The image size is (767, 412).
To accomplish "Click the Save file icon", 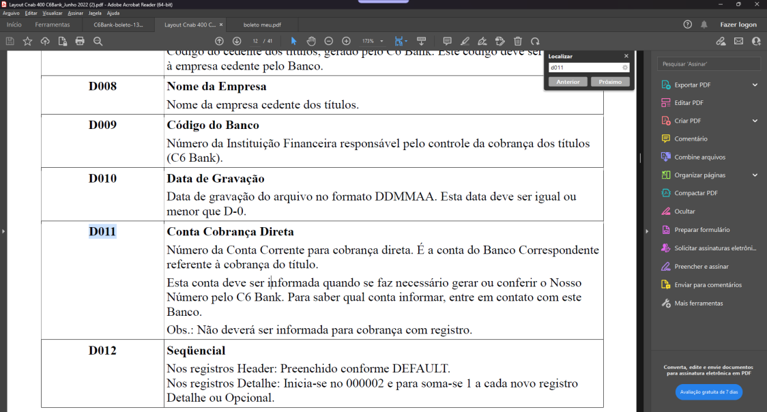I will point(10,42).
